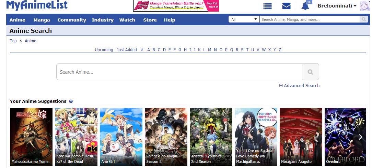Click the Just Added link

click(127, 50)
